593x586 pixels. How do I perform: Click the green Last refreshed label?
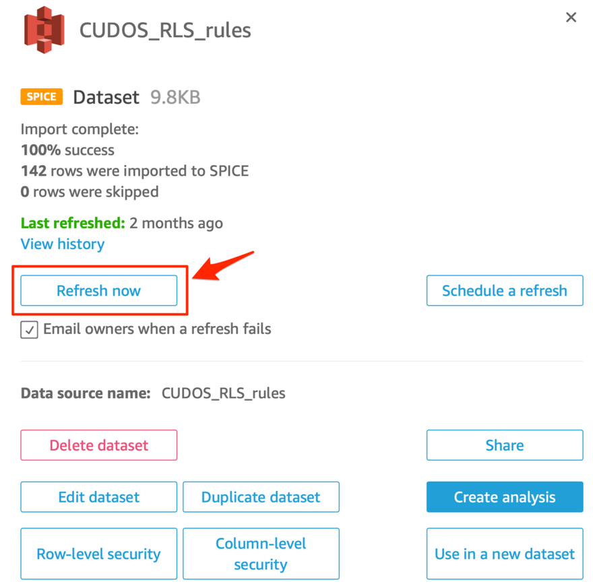point(73,223)
